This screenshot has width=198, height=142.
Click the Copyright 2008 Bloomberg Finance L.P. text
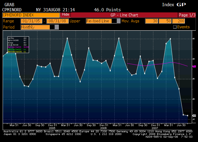(x=162, y=134)
